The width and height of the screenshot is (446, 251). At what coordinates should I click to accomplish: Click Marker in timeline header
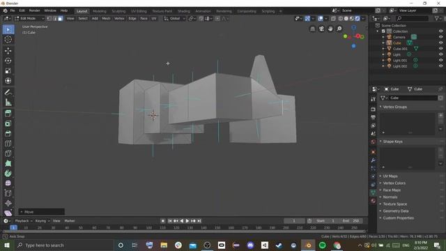coord(70,221)
